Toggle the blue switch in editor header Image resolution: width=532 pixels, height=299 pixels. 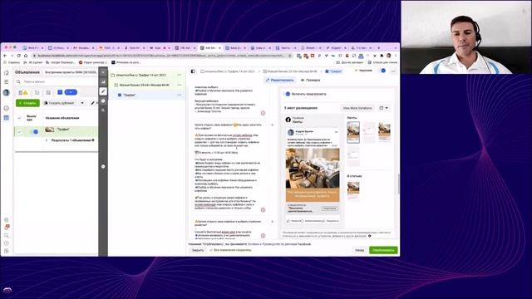(383, 71)
